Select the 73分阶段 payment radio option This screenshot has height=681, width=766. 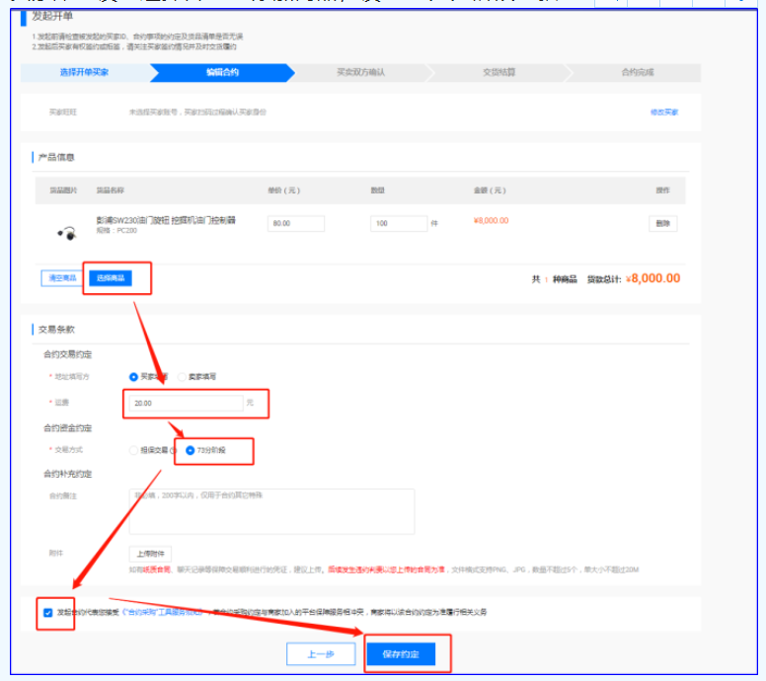tap(191, 450)
